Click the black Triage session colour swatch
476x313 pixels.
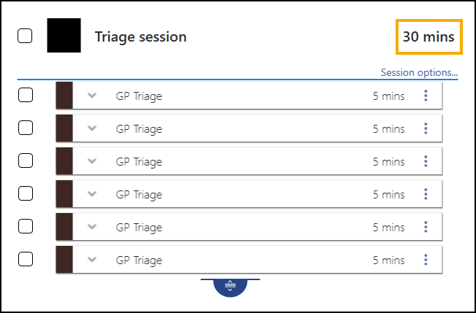click(64, 36)
